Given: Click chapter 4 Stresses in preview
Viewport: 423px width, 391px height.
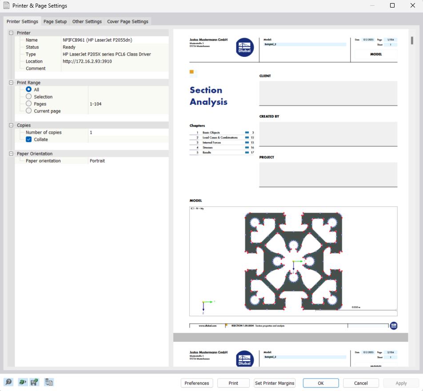Looking at the screenshot, I should [221, 148].
